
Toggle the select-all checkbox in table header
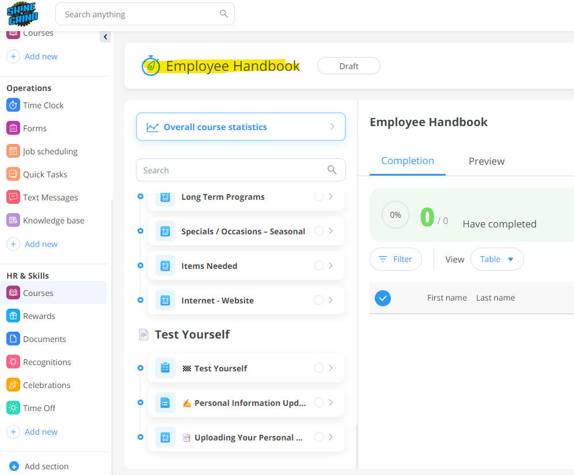tap(383, 298)
